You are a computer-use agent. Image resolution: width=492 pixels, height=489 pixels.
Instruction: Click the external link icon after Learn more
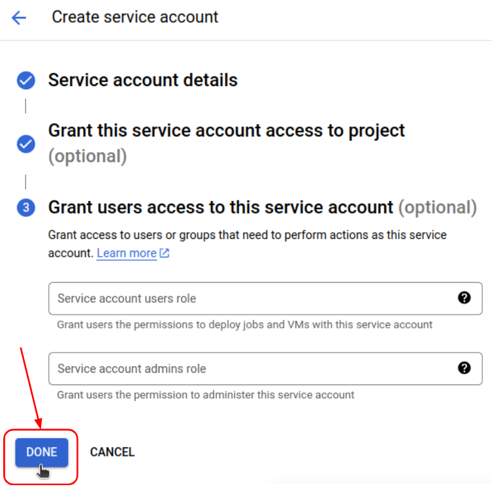(x=165, y=253)
